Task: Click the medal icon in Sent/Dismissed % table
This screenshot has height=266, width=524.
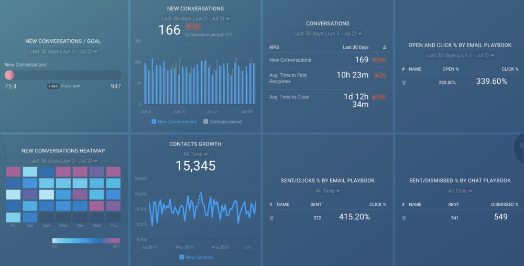Action: [403, 218]
